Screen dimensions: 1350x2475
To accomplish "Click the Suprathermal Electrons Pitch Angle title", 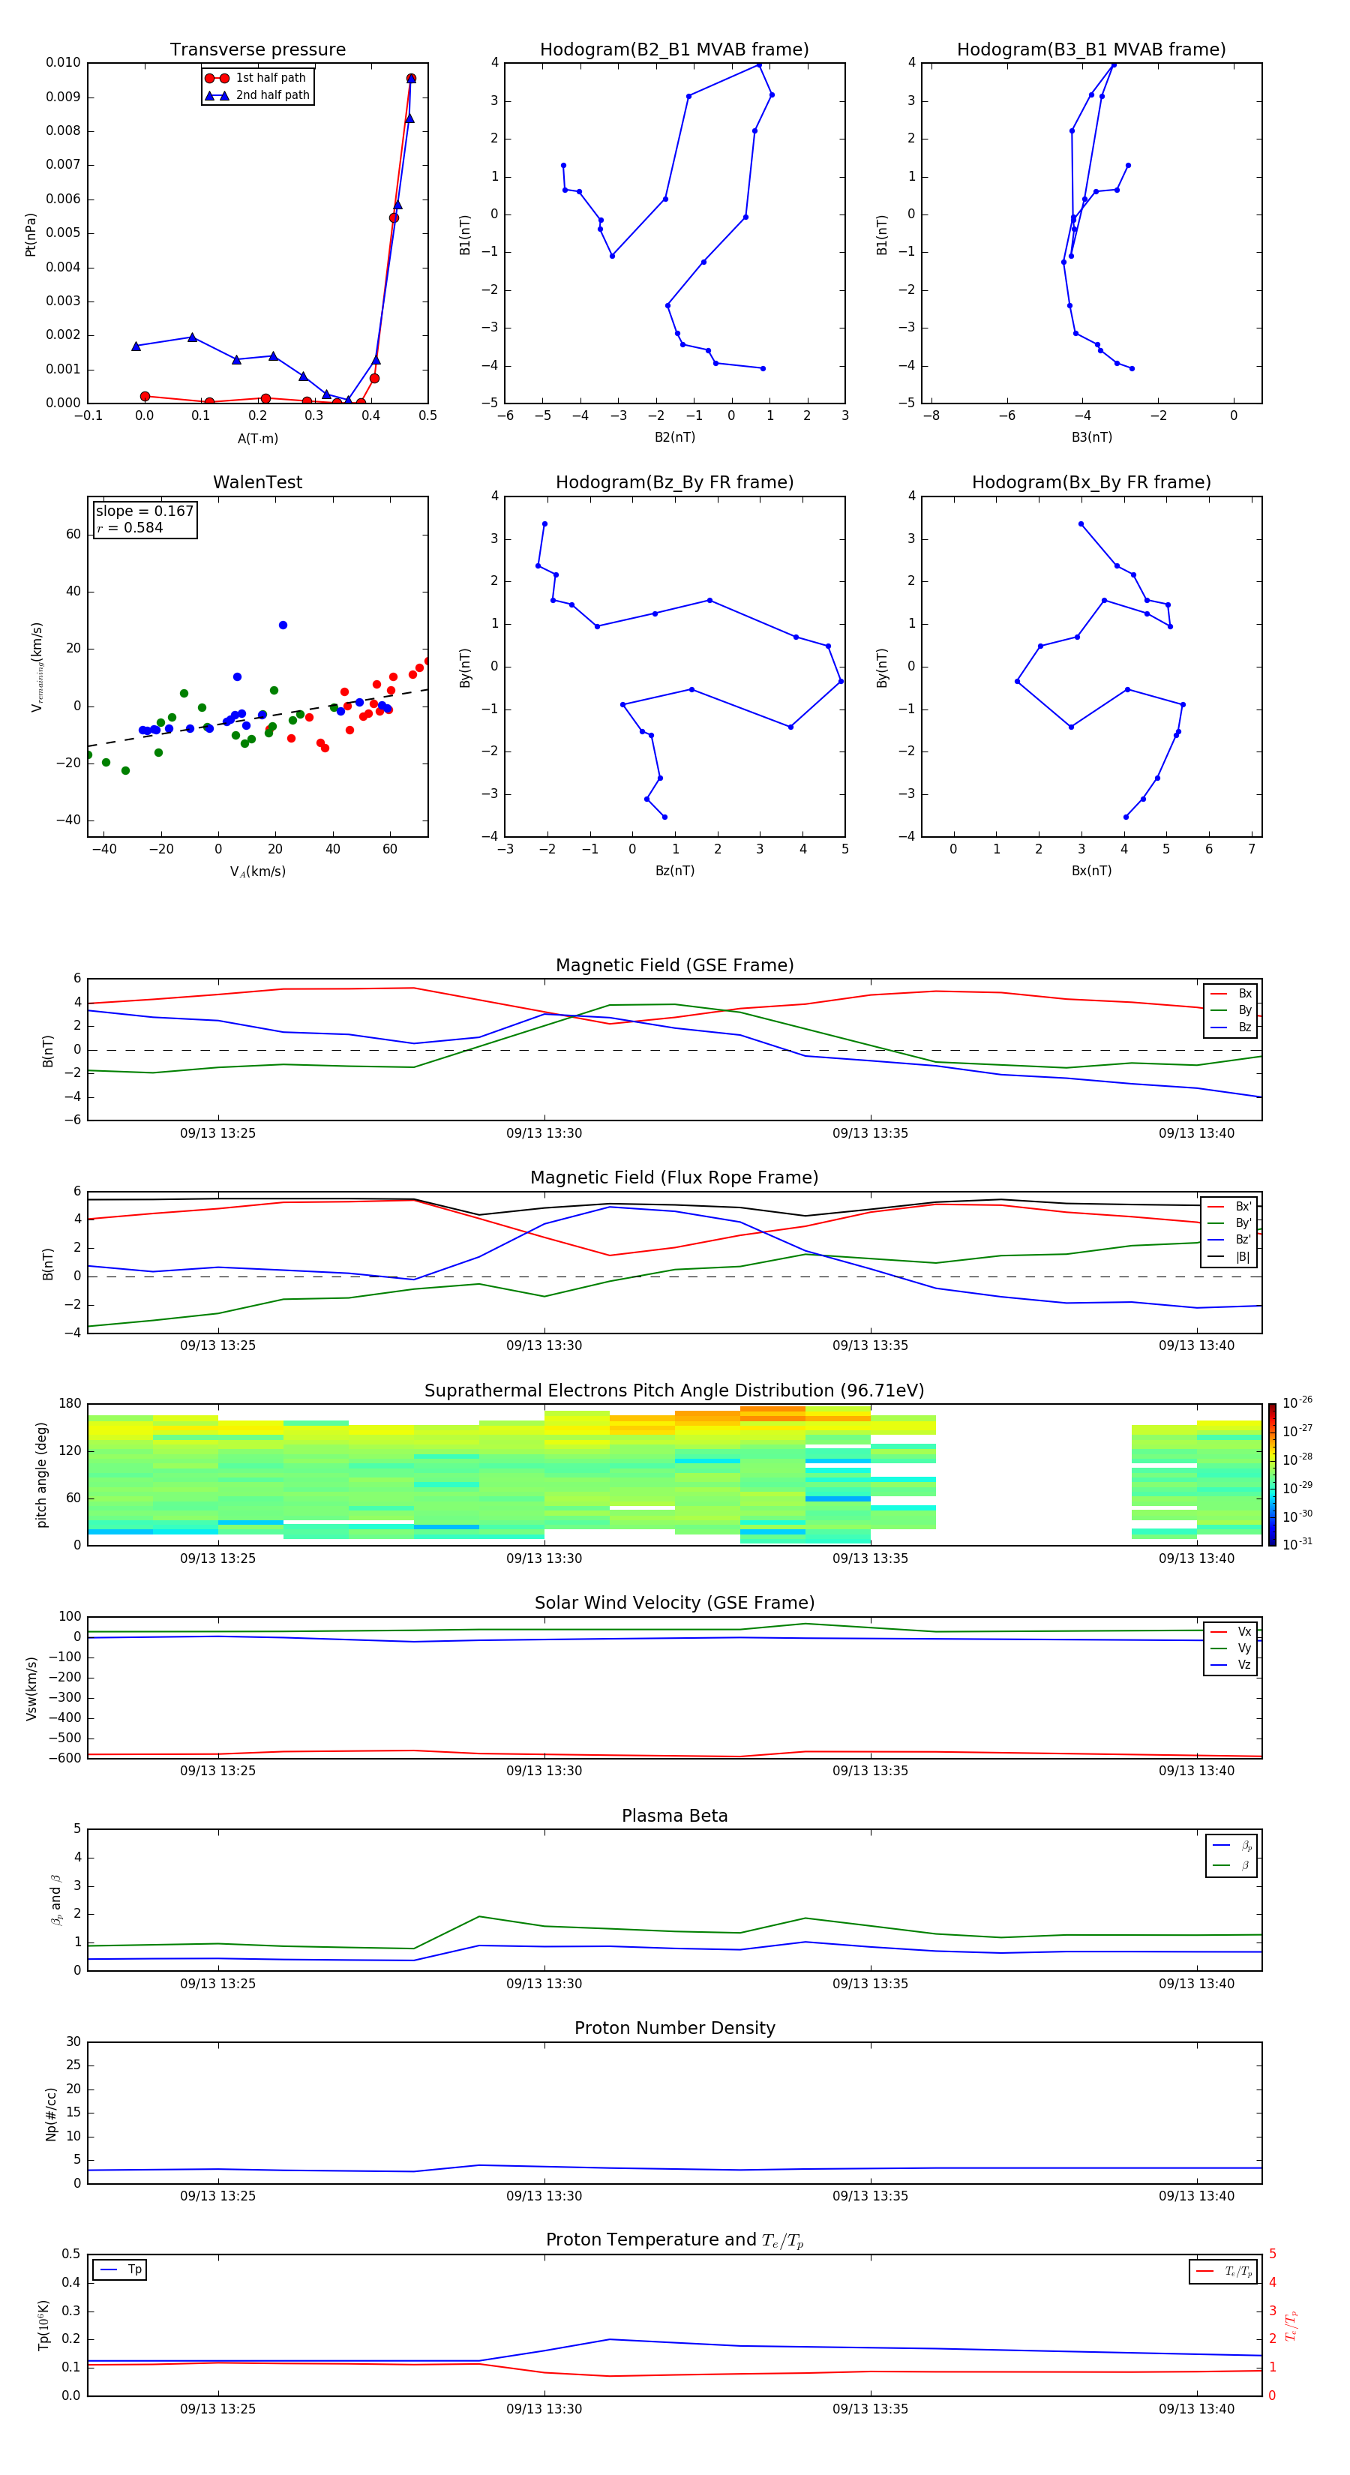I will [x=673, y=1390].
